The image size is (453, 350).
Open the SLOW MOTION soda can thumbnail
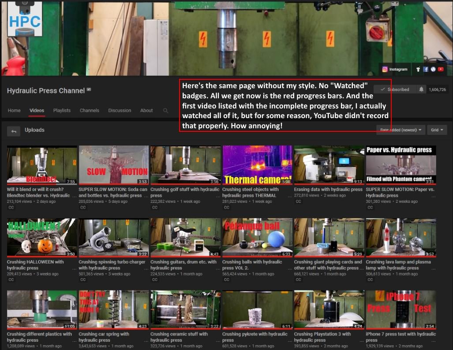point(113,165)
